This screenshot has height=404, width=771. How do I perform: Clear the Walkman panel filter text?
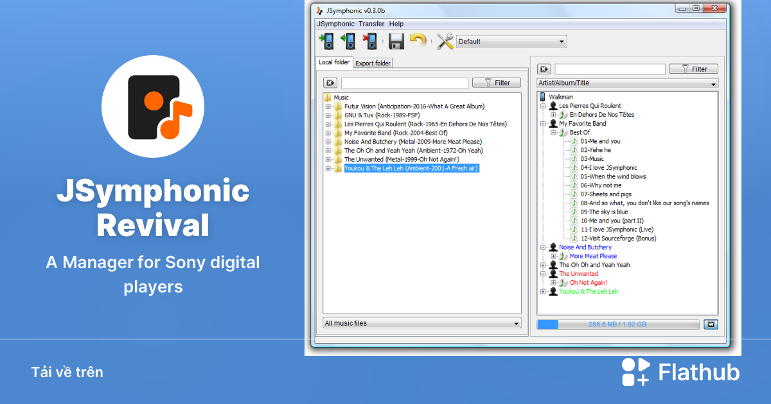click(x=543, y=69)
